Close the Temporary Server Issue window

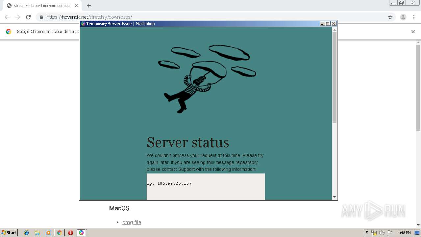coord(334,24)
